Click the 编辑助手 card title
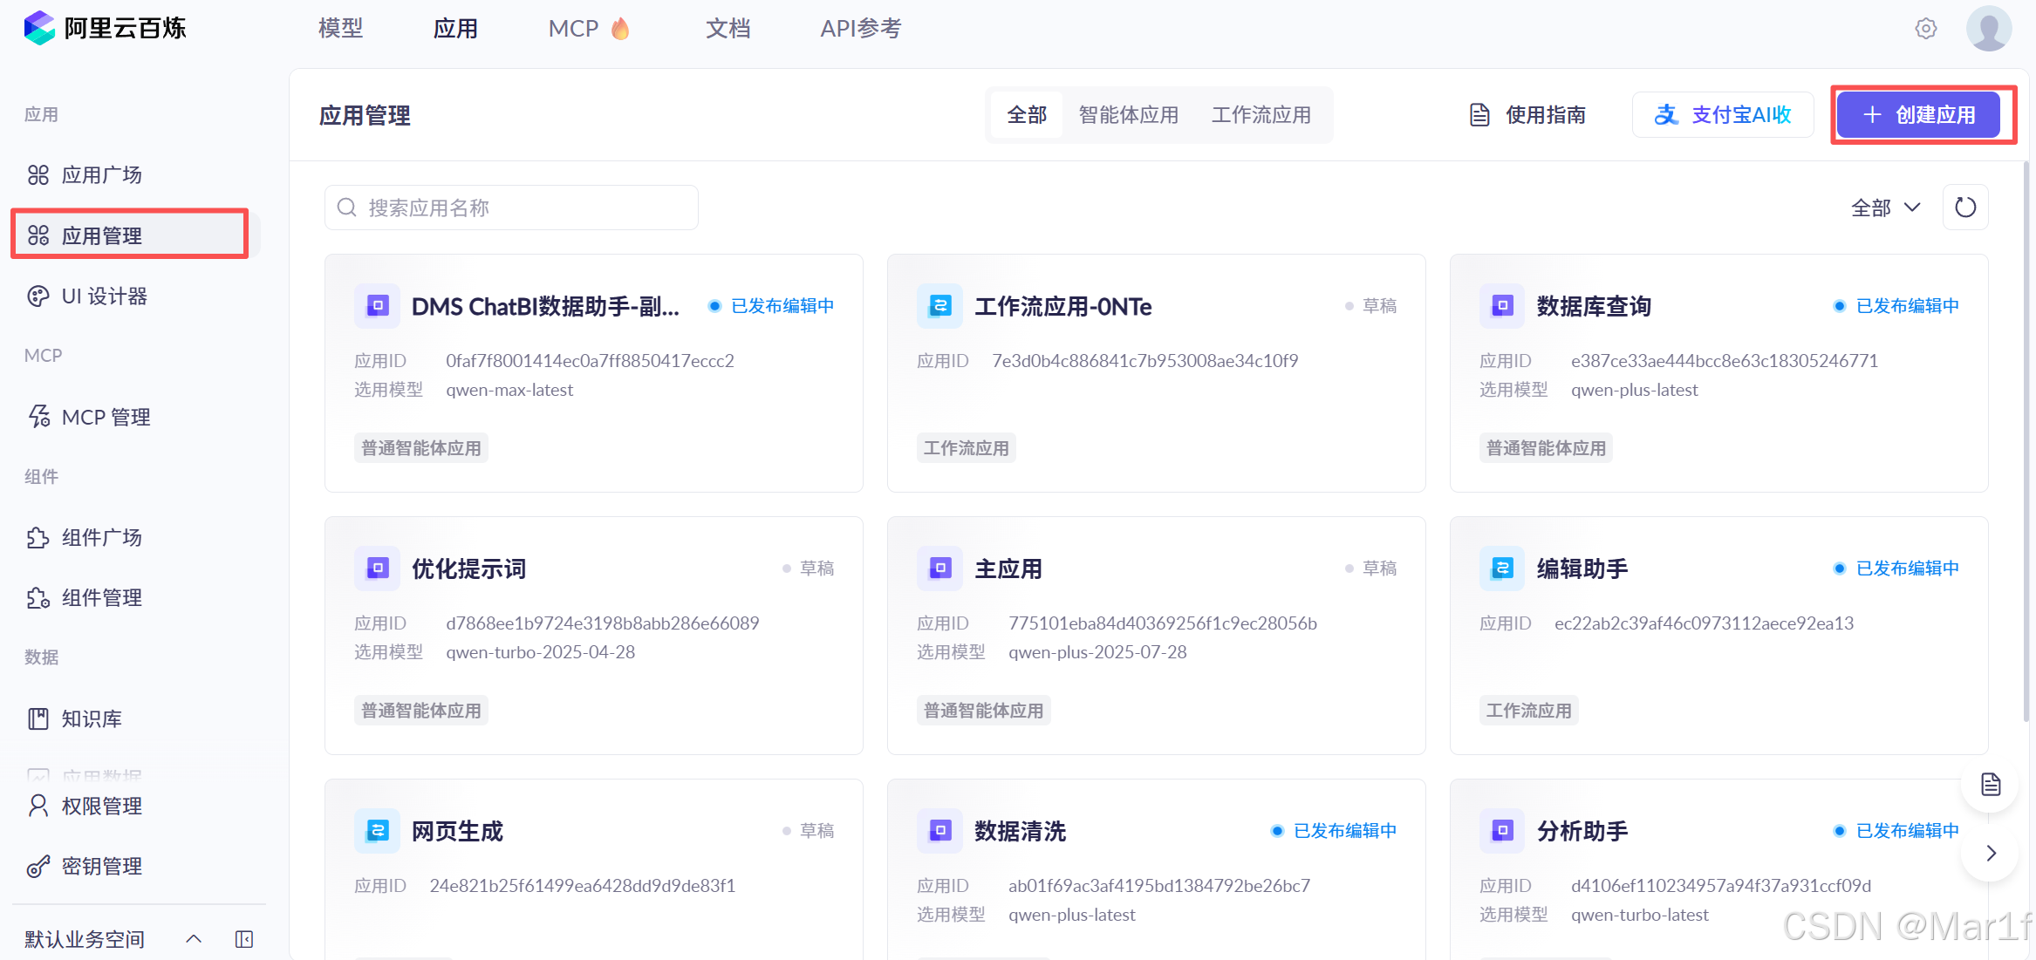This screenshot has width=2036, height=960. point(1582,569)
